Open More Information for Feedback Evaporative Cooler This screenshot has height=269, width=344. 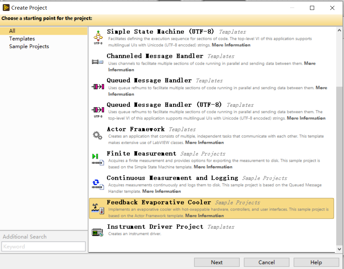pos(205,216)
